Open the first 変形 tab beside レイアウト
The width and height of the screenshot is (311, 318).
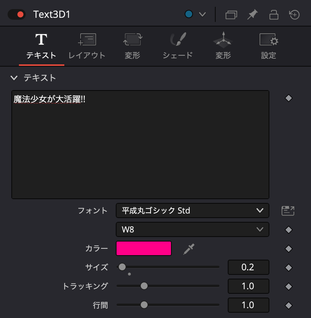(x=132, y=47)
